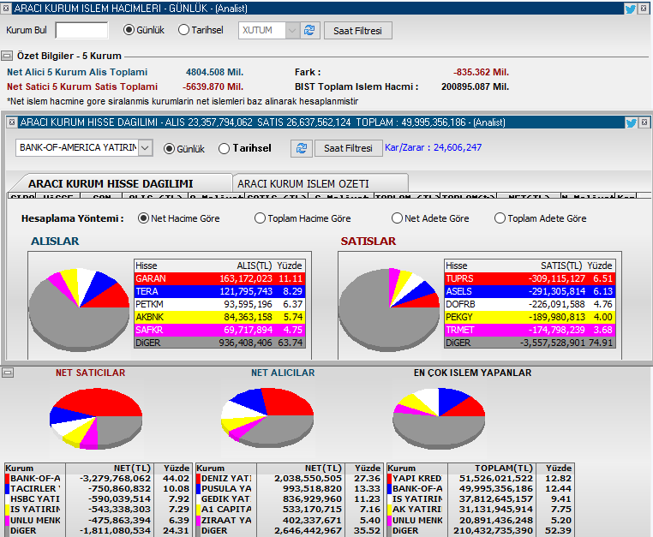This screenshot has width=653, height=537.
Task: Click TOPLAM(TL) column header in bottom-right table
Action: 504,468
